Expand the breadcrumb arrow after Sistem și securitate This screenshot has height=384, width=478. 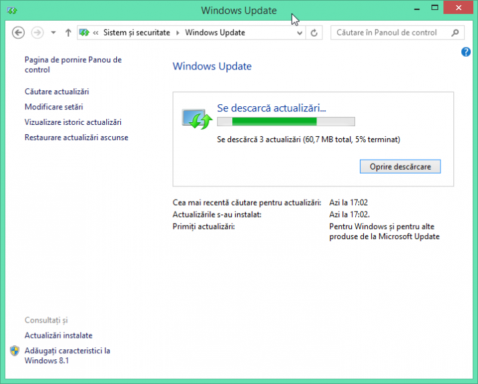pos(178,33)
